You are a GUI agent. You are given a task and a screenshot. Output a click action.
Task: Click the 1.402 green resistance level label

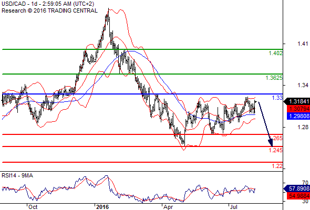276,53
